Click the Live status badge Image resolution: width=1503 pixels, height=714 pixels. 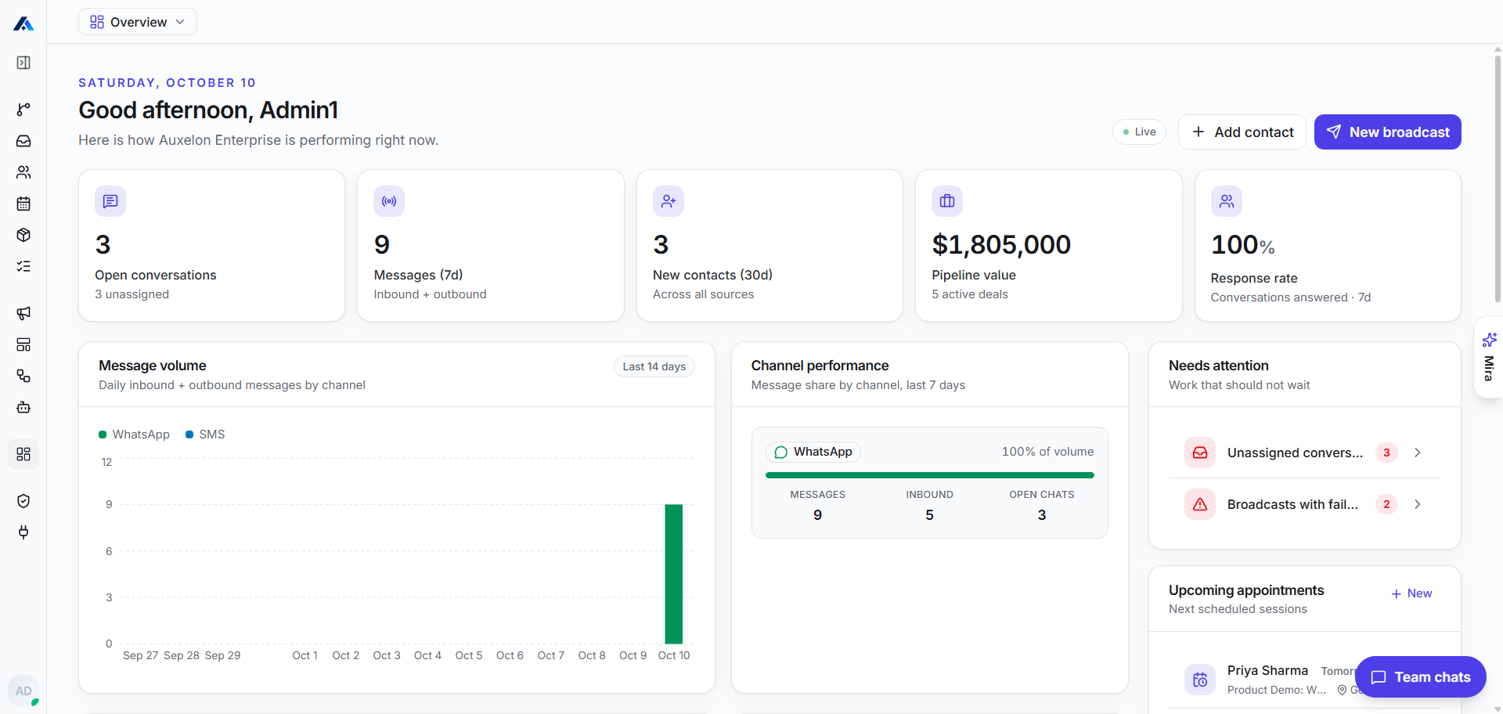click(x=1139, y=132)
